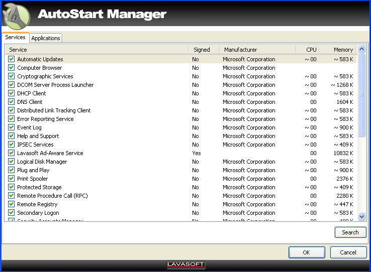Select "Remote Procedure Call (RPC)" name
The width and height of the screenshot is (371, 272).
tap(52, 196)
